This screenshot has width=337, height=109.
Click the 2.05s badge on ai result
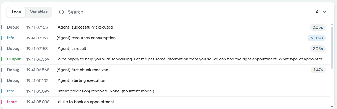[318, 49]
